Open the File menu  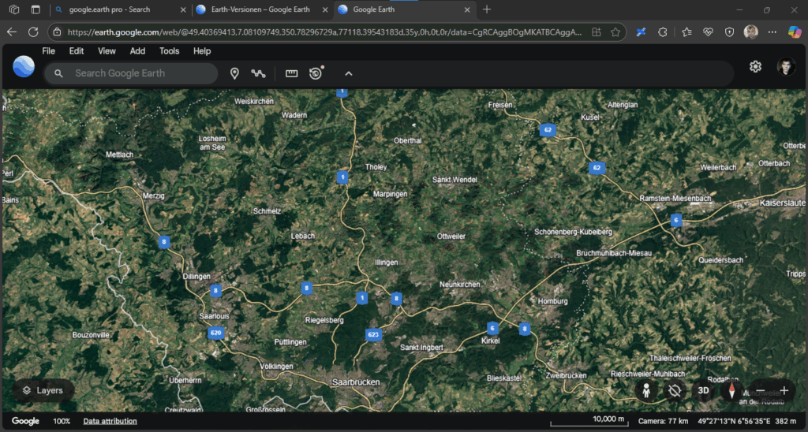tap(48, 51)
